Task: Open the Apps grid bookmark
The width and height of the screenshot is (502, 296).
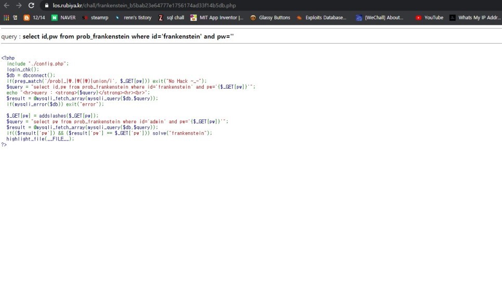Action: click(6, 18)
